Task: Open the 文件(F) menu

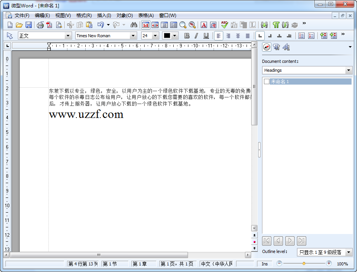Action: click(22, 16)
